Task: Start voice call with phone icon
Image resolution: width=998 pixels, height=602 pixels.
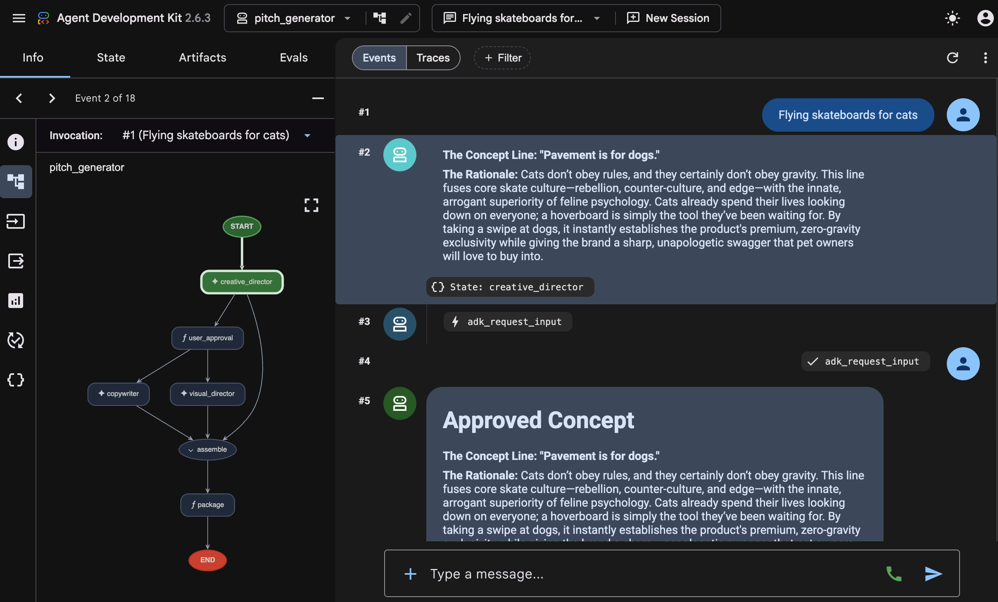Action: tap(894, 574)
